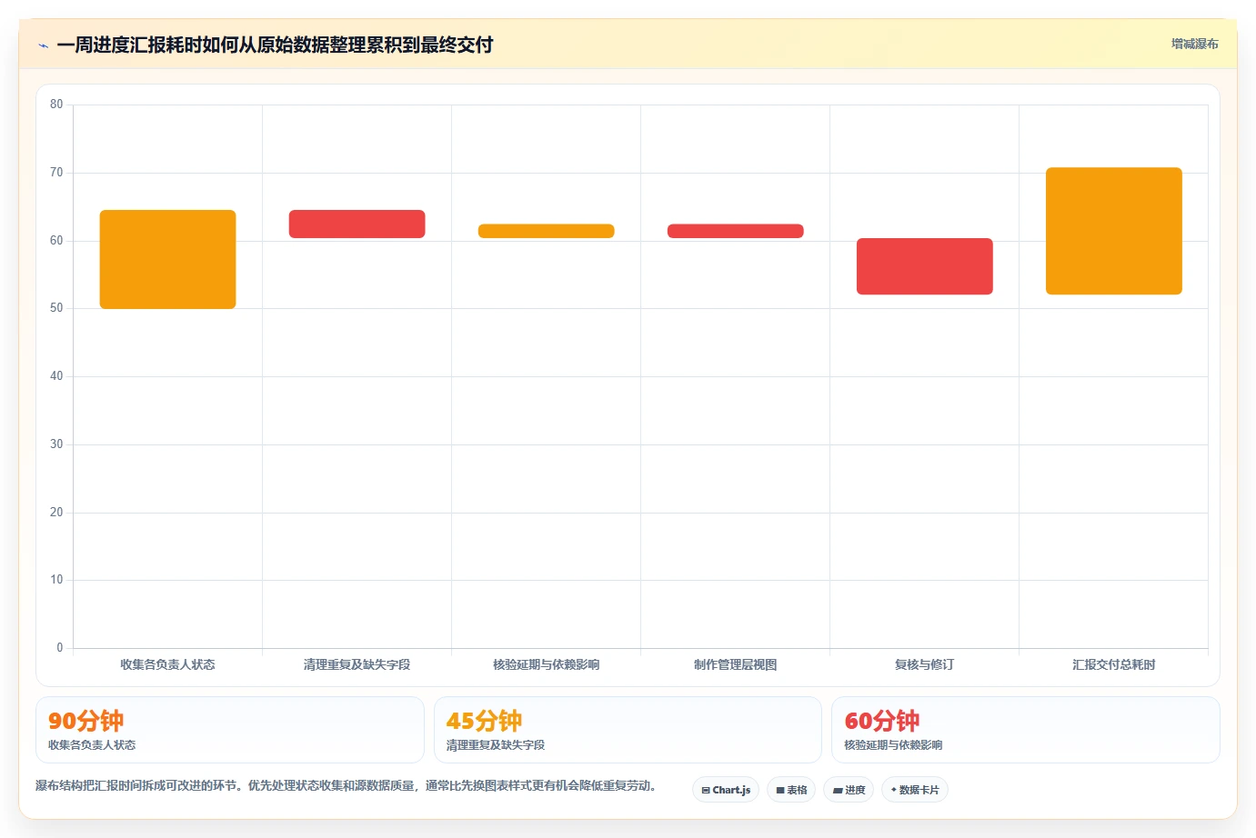This screenshot has width=1256, height=838.
Task: Select the thin red bar for 制作管理层视图
Action: pyautogui.click(x=735, y=231)
